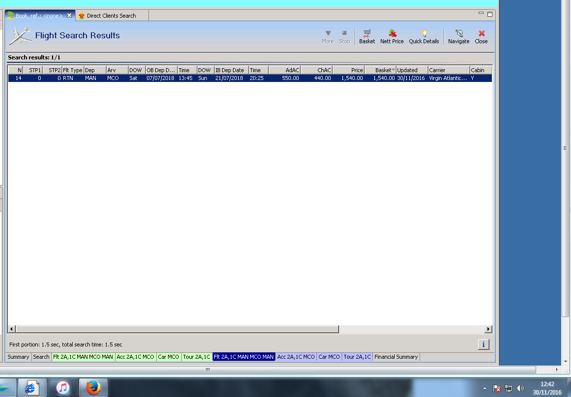571x397 pixels.
Task: Click the Virgin Atlantic carrier cell
Action: (x=449, y=78)
